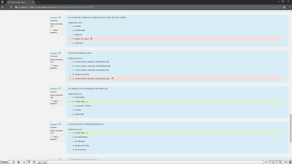The height and width of the screenshot is (164, 292).
Task: Open Internet Explorer from the taskbar
Action: pos(13,162)
